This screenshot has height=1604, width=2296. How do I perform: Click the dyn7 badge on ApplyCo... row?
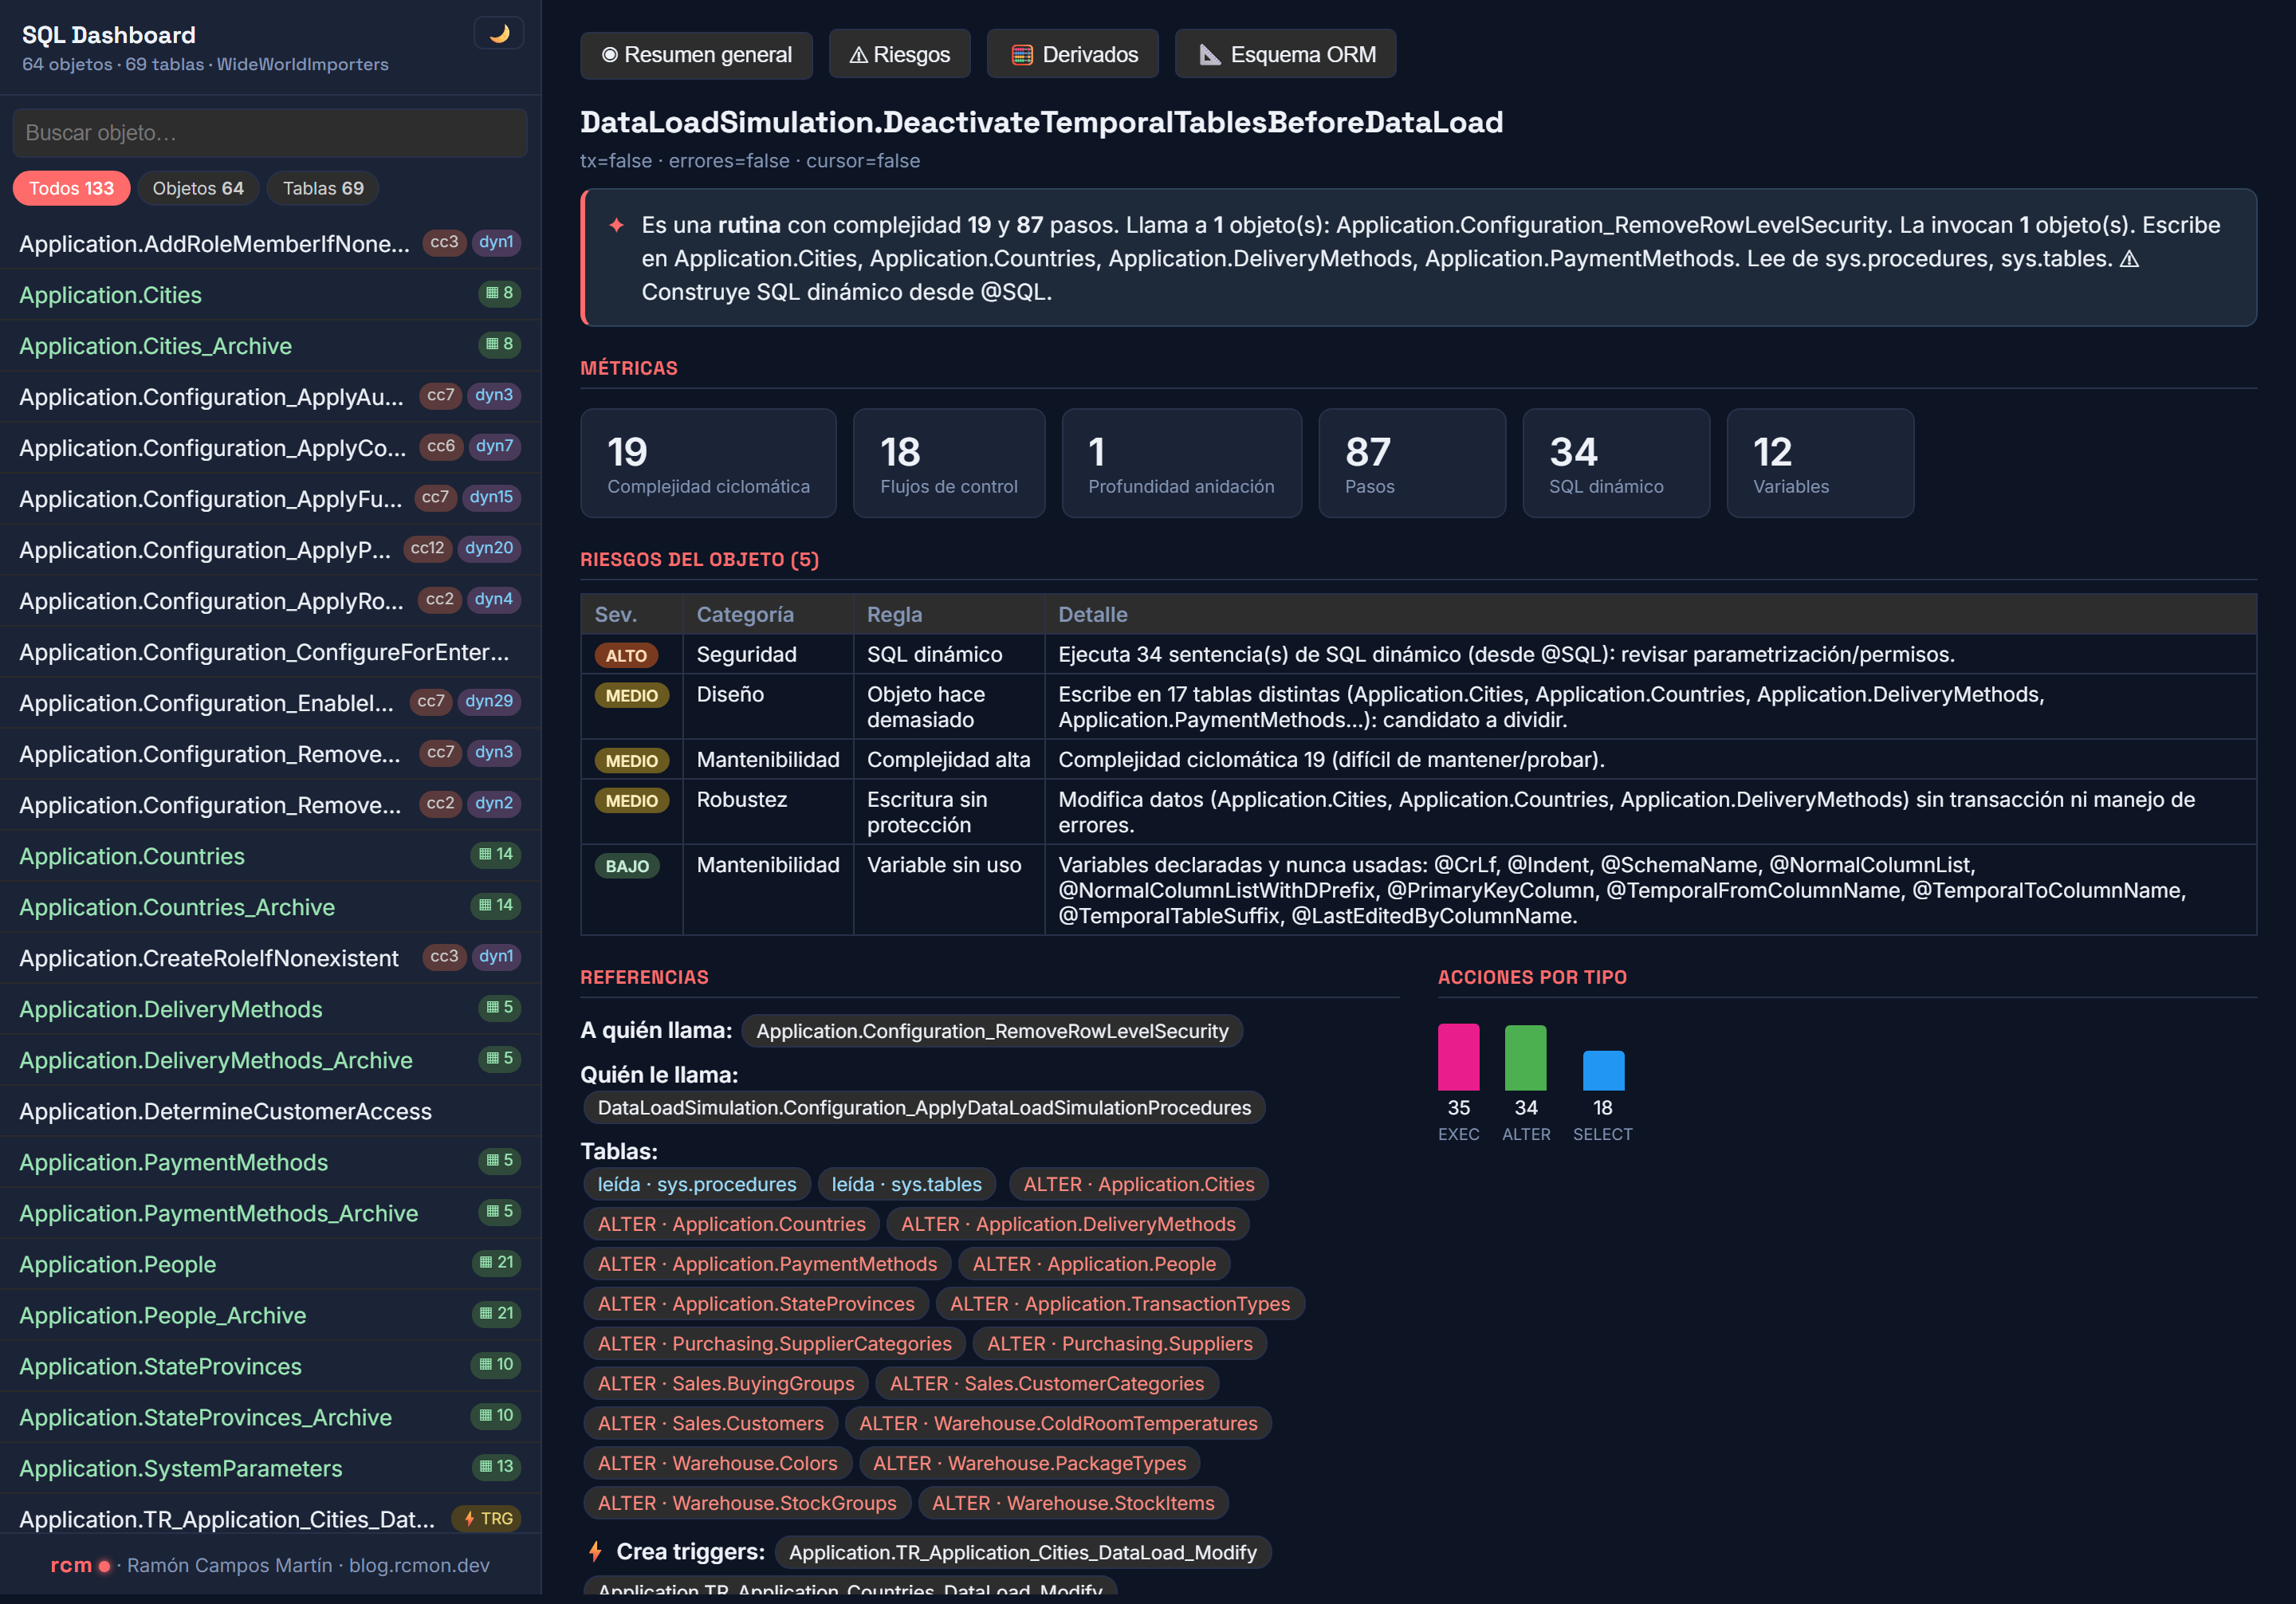494,446
